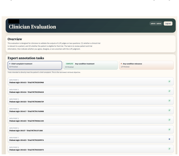The width and height of the screenshot is (179, 156).
Task: Open the Any-condition relevance task
Action: [x=147, y=65]
